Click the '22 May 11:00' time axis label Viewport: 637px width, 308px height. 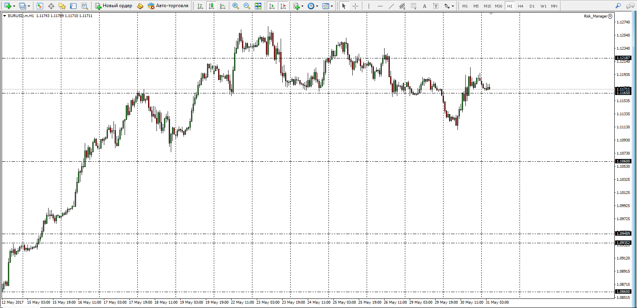tap(242, 302)
